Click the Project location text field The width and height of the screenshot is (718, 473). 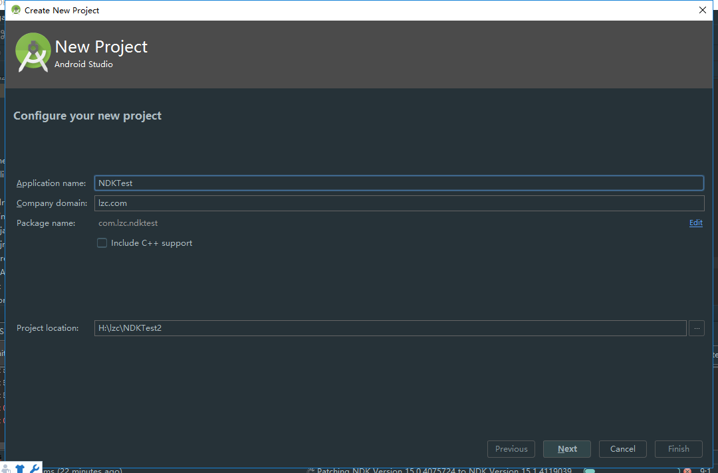(390, 328)
